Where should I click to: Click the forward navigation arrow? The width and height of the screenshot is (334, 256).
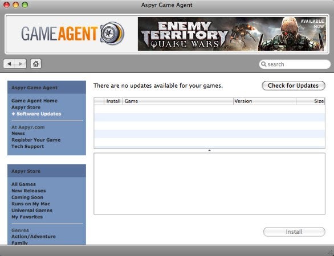tap(21, 64)
